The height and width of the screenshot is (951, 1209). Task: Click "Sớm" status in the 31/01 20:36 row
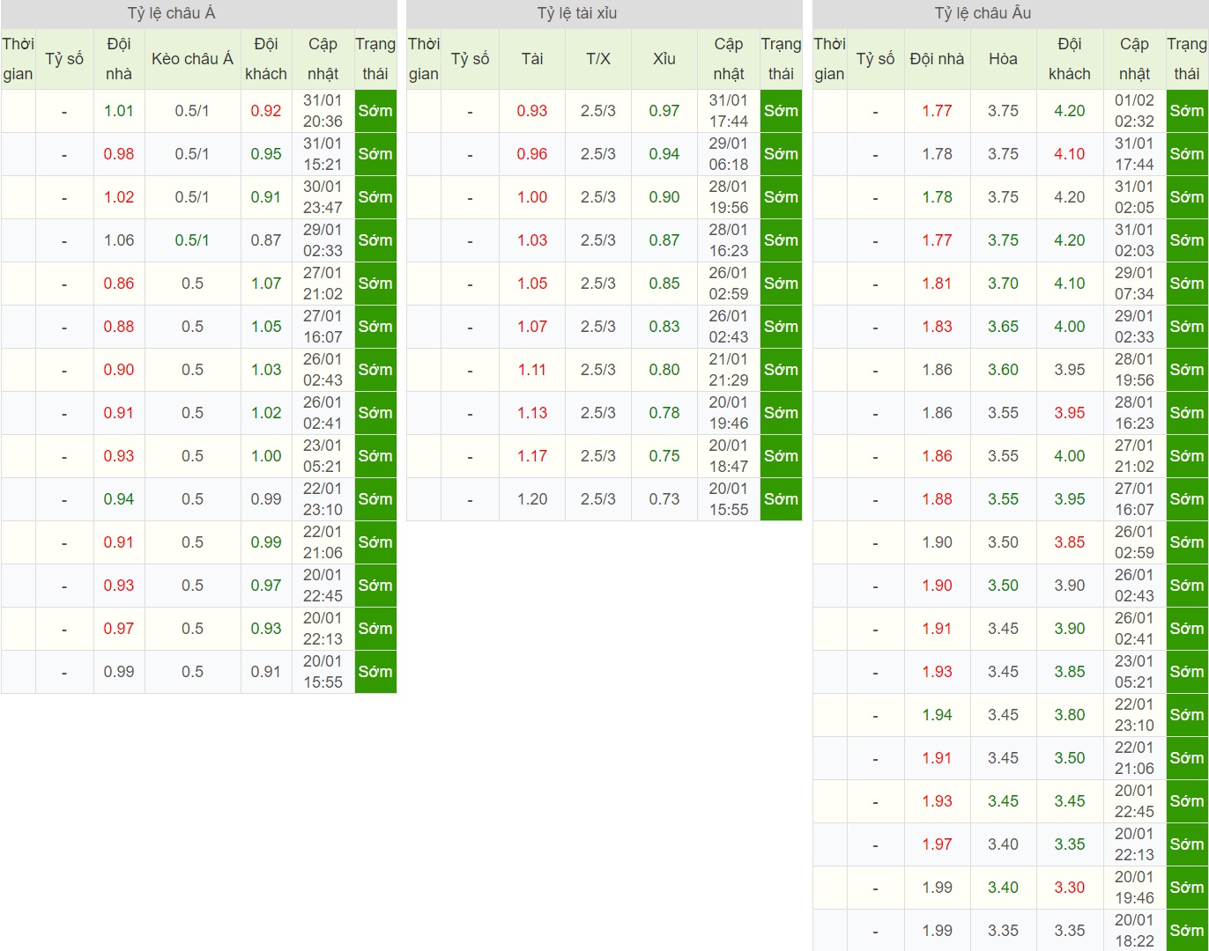pyautogui.click(x=375, y=111)
